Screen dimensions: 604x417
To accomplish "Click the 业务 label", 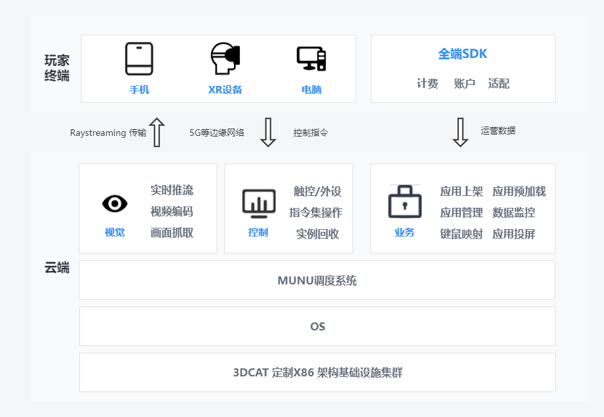I will tap(405, 232).
